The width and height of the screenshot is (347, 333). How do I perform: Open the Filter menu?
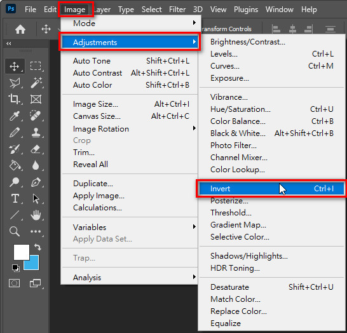pos(177,10)
